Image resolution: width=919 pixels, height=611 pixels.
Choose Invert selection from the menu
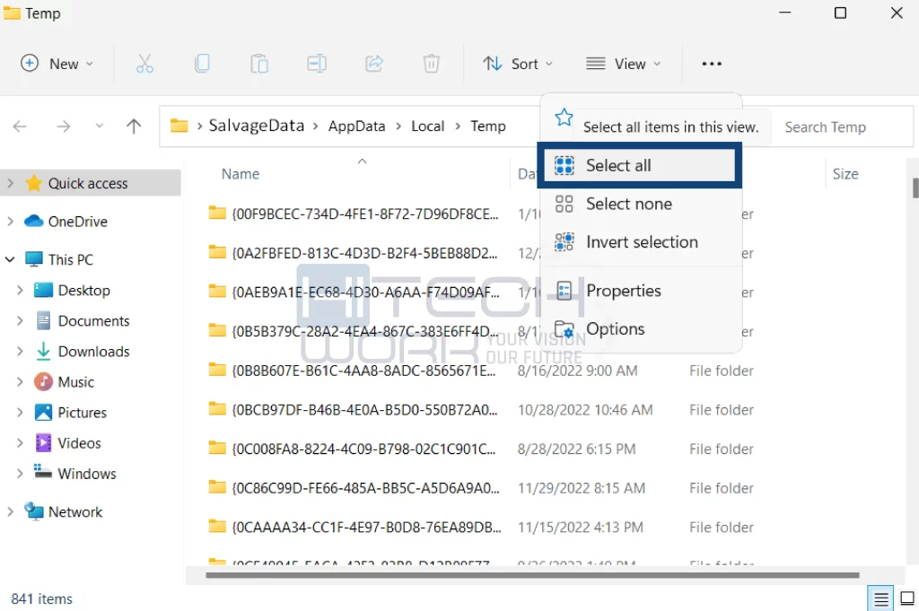[639, 242]
